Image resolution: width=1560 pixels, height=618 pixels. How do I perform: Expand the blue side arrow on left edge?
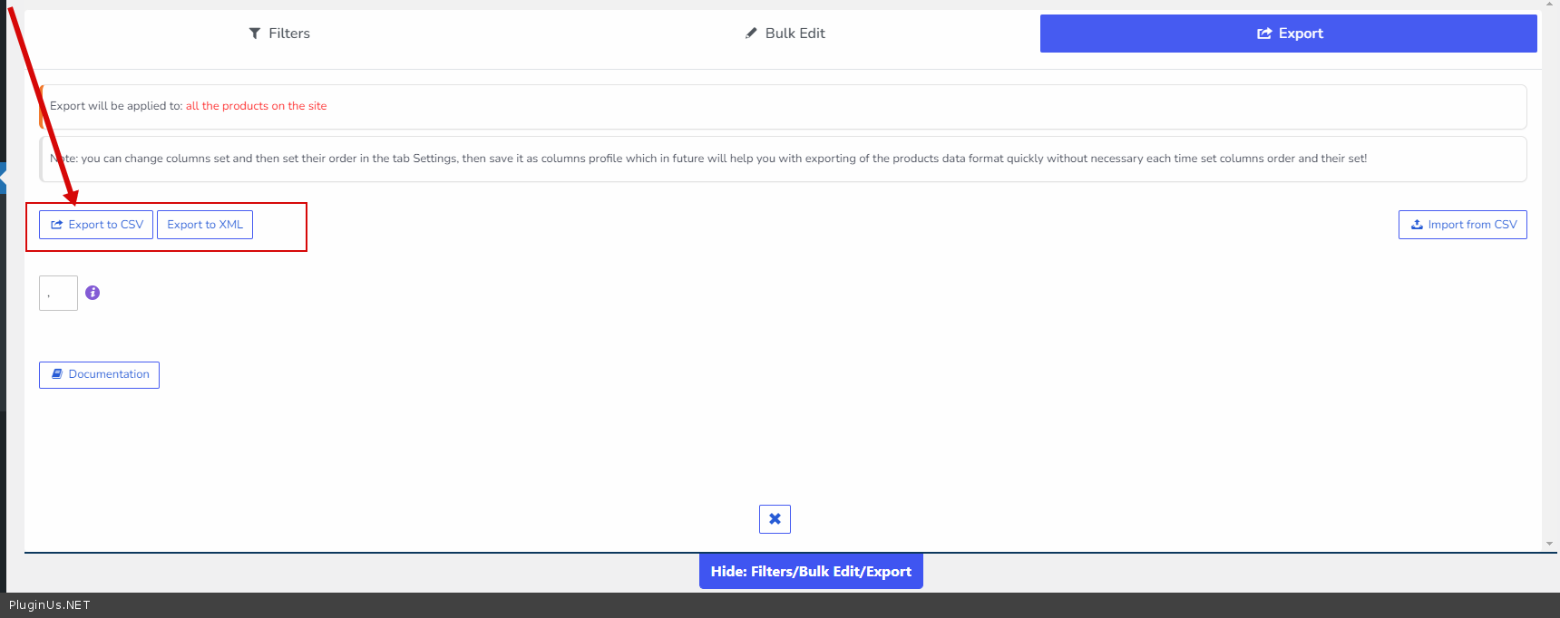click(x=3, y=179)
